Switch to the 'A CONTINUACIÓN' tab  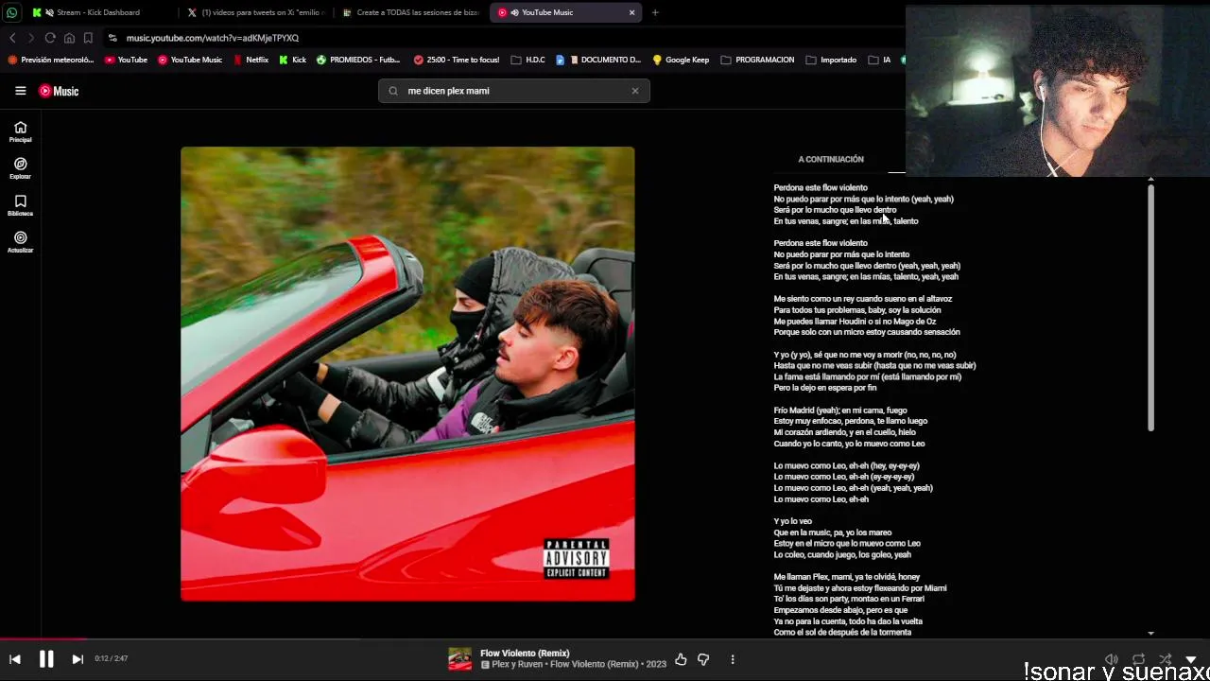831,159
